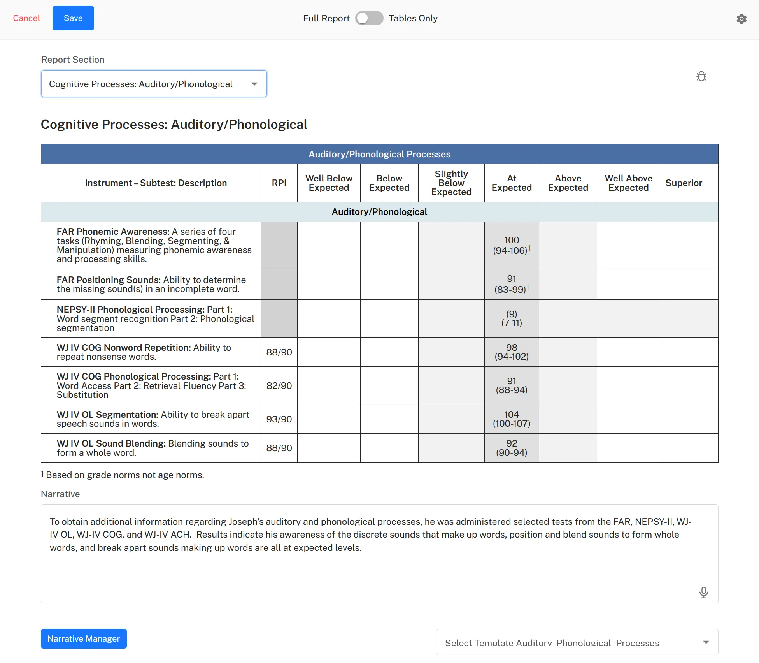
Task: Click the Full Report label
Action: coord(326,18)
